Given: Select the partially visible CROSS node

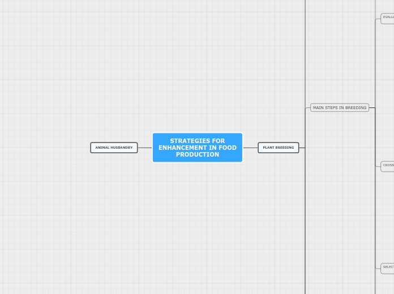Looking at the screenshot, I should point(387,166).
